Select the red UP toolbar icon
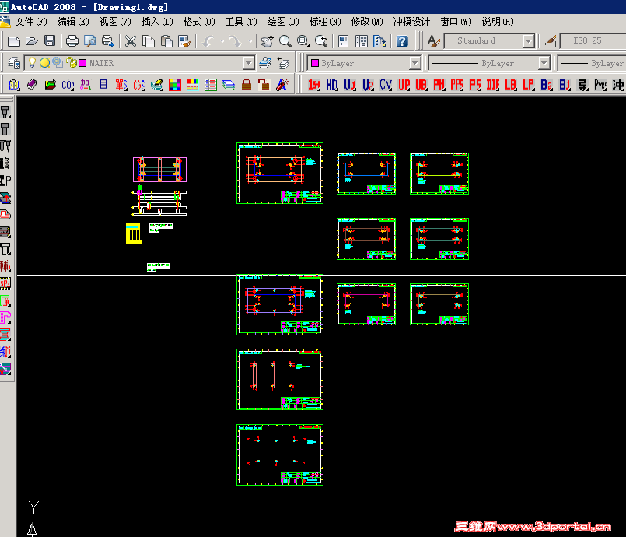Viewport: 626px width, 537px height. (404, 85)
